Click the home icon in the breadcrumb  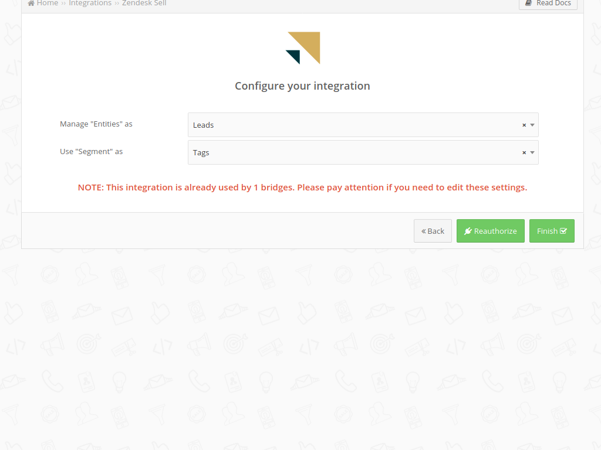(x=31, y=4)
